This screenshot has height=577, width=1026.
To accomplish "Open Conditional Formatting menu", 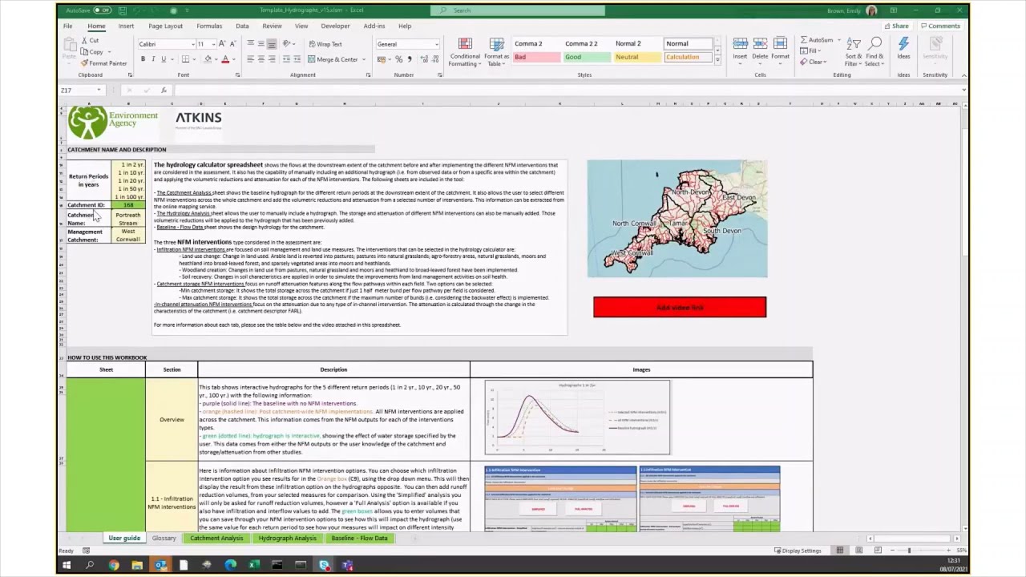I will pos(465,52).
